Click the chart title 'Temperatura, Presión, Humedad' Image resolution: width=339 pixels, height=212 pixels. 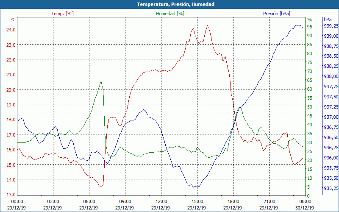coord(175,4)
